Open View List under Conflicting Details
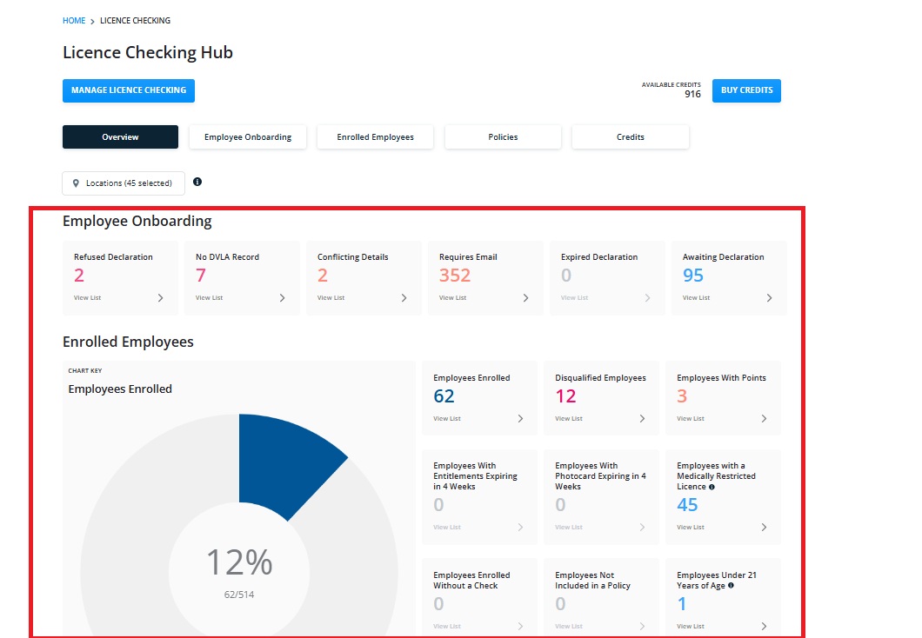The image size is (922, 638). pyautogui.click(x=331, y=298)
